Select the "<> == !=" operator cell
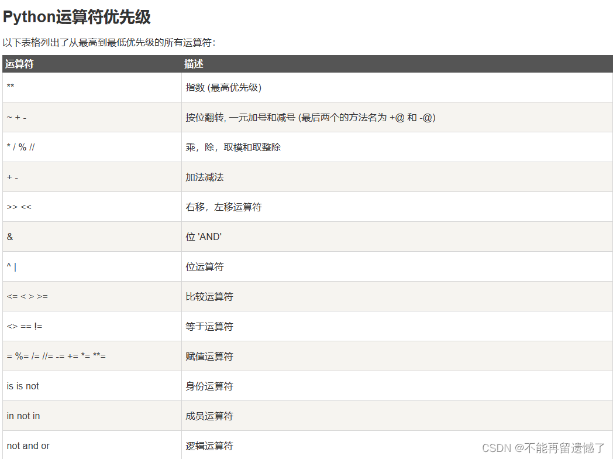The width and height of the screenshot is (613, 459). coord(92,326)
